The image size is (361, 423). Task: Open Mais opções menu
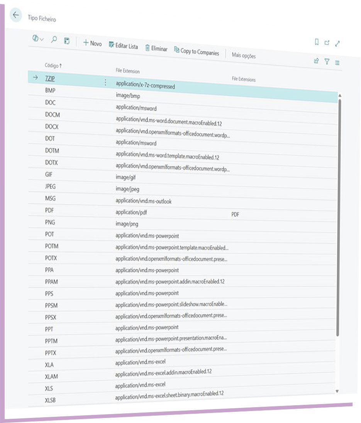pos(244,56)
